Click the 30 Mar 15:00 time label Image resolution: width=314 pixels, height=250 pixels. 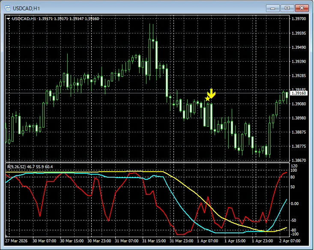point(72,241)
